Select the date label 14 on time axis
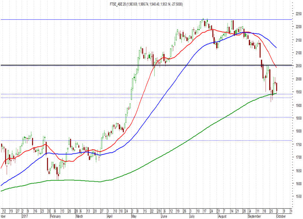This screenshot has height=219, width=303. click(x=232, y=211)
